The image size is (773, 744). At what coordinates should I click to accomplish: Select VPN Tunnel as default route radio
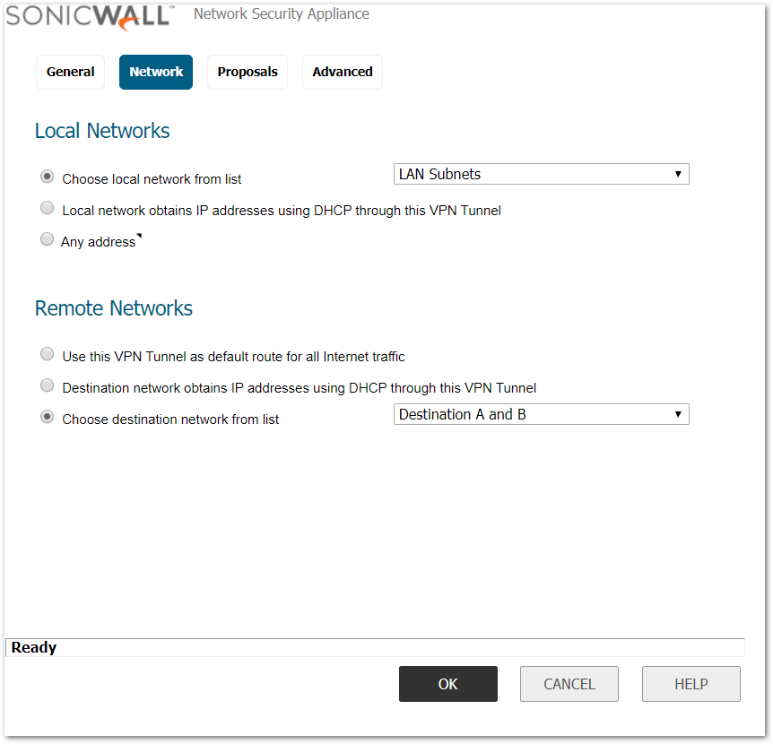[x=47, y=354]
